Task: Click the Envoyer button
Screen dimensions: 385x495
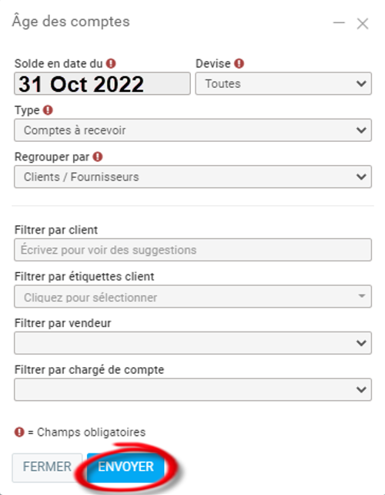Action: tap(126, 467)
